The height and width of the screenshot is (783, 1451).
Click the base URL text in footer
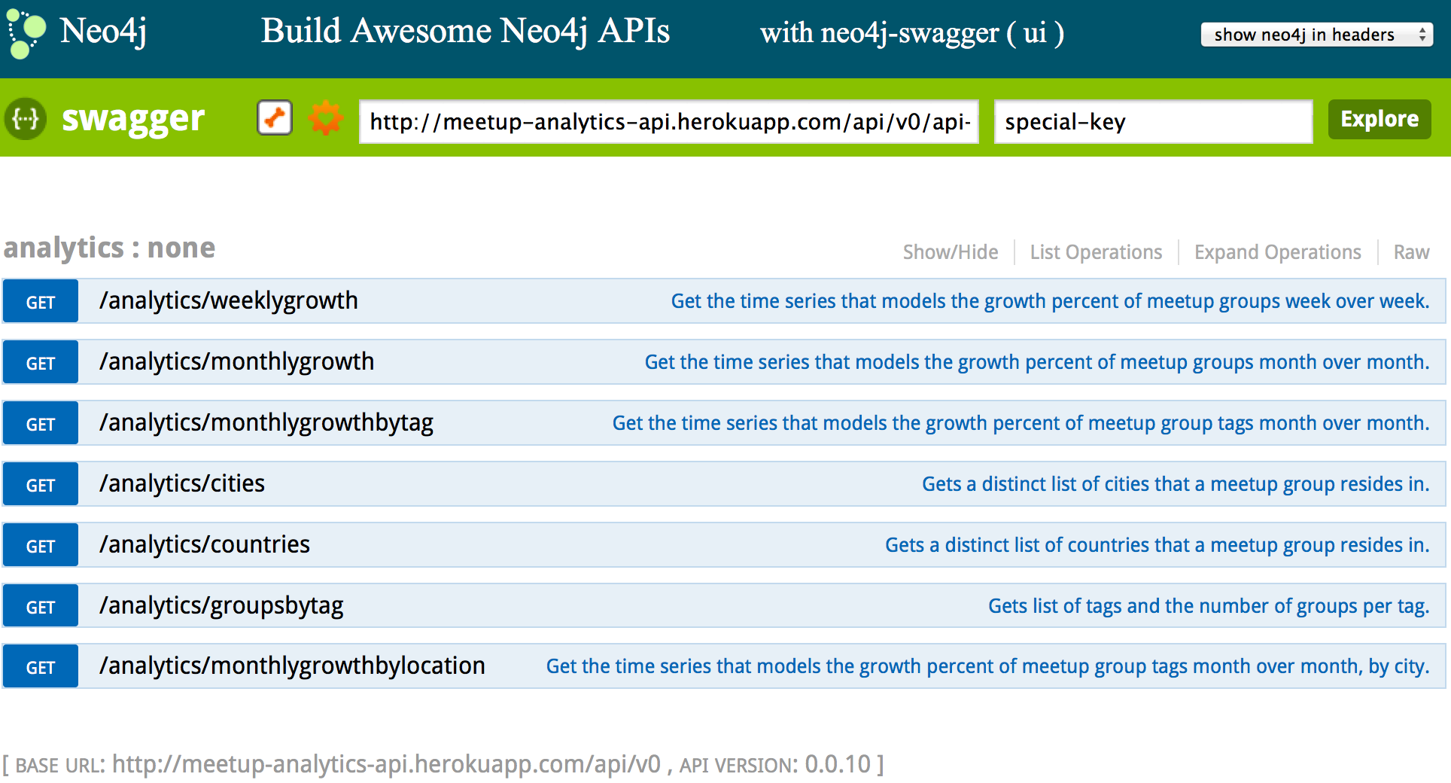tap(386, 764)
